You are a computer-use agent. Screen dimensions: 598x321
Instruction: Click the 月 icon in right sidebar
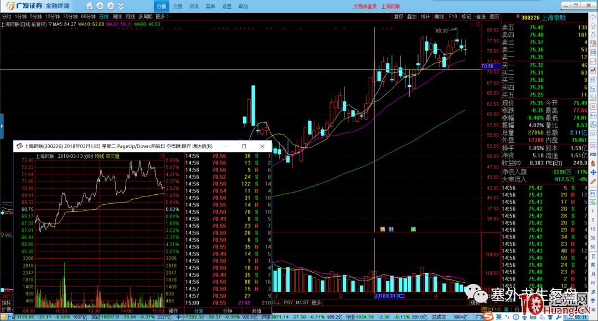593,274
